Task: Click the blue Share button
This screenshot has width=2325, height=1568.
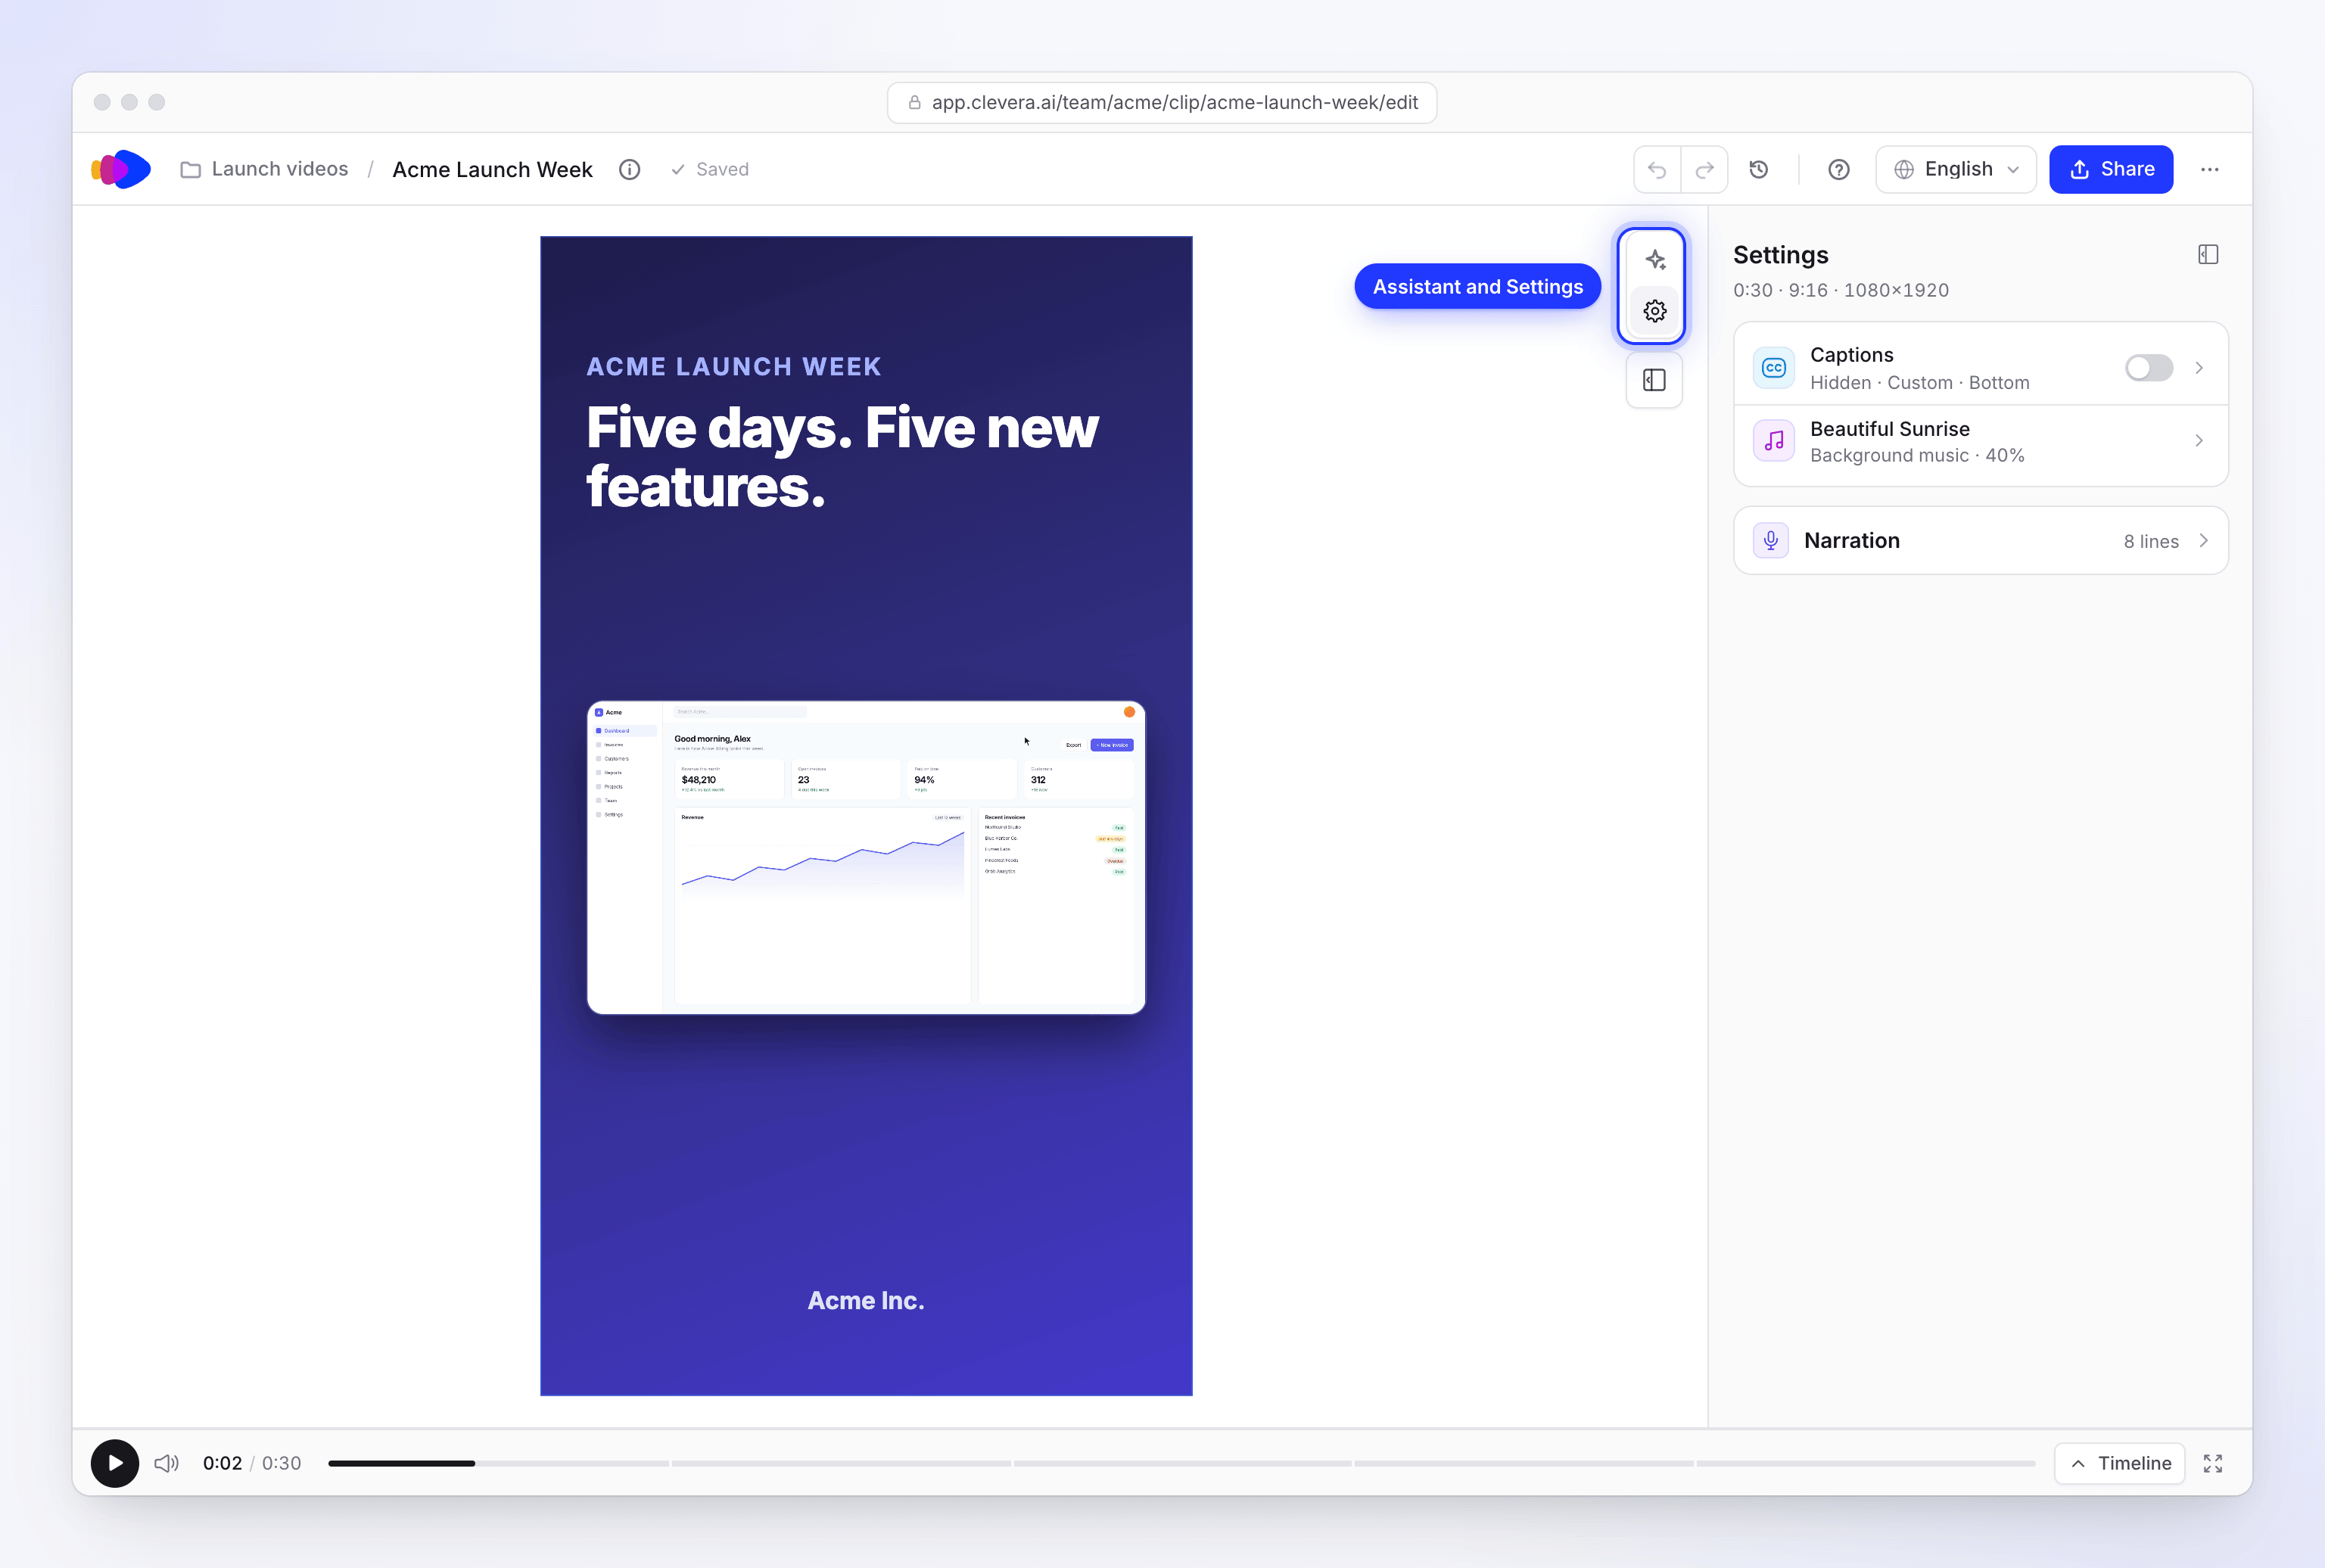Action: (x=2111, y=169)
